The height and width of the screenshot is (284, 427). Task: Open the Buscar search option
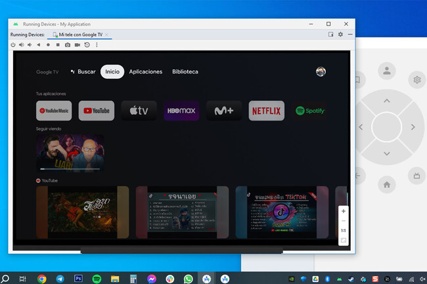click(83, 71)
